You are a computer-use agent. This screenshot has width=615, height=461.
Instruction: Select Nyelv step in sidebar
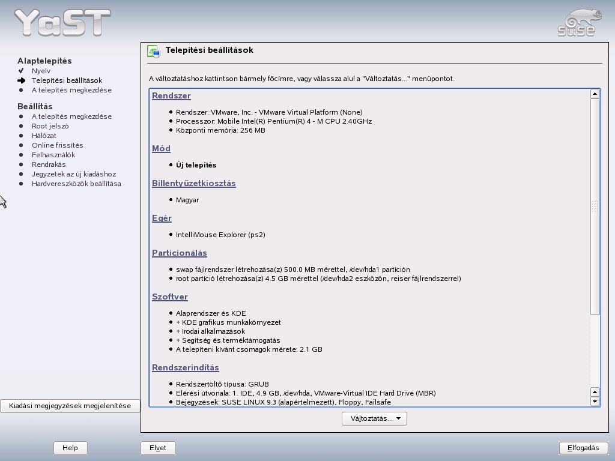[x=41, y=71]
